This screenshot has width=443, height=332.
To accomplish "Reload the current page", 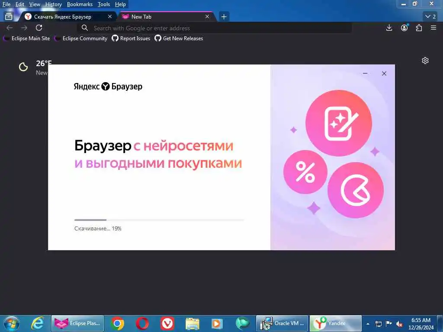I will click(39, 28).
